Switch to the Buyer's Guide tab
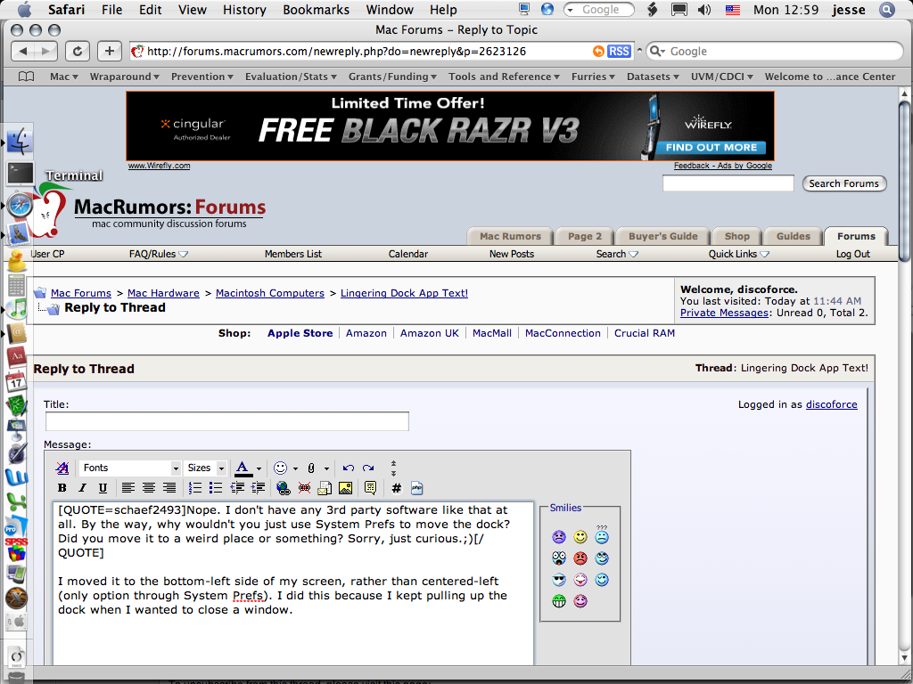Screen dimensions: 913x684 tap(662, 236)
